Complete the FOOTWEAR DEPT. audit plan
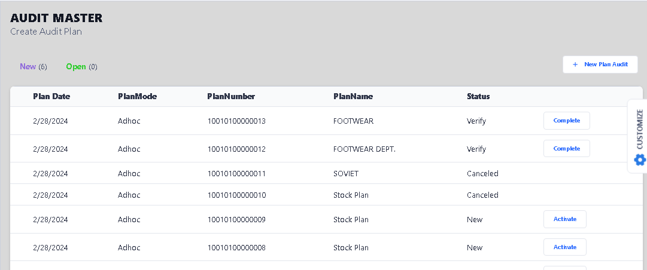This screenshot has width=647, height=270. point(566,149)
